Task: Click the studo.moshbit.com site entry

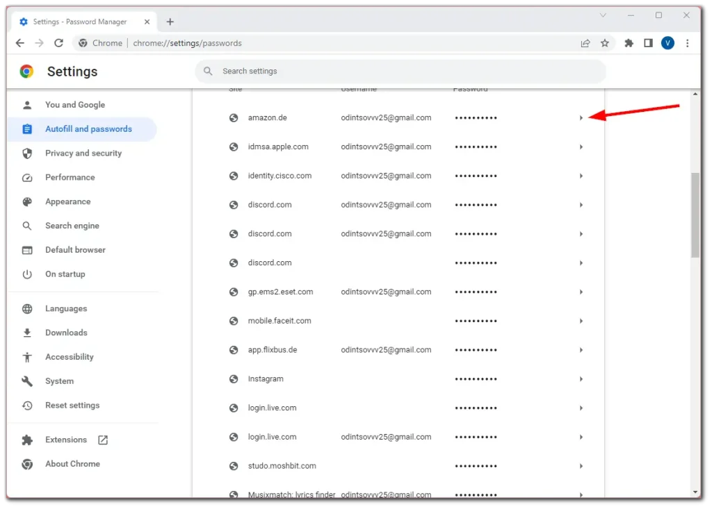Action: pyautogui.click(x=282, y=466)
